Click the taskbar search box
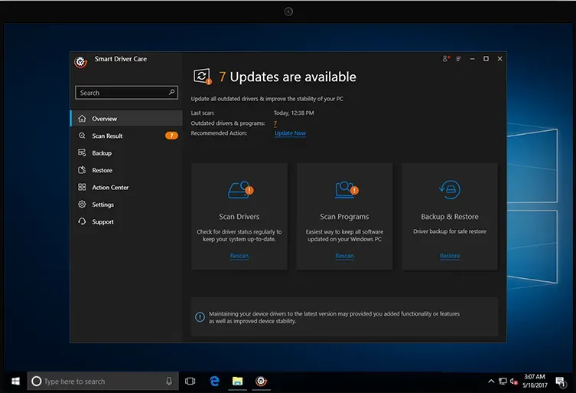 103,382
